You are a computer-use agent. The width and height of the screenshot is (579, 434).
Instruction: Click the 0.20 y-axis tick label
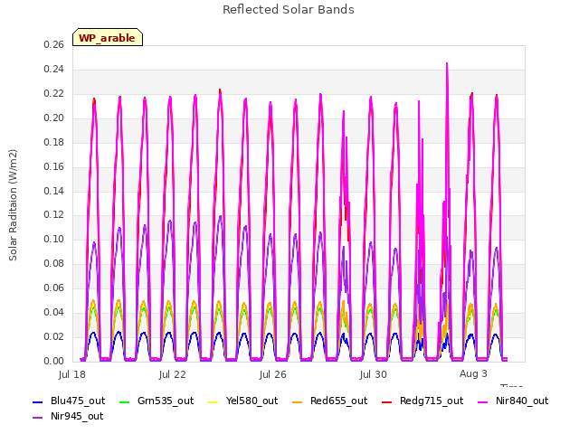pos(54,118)
